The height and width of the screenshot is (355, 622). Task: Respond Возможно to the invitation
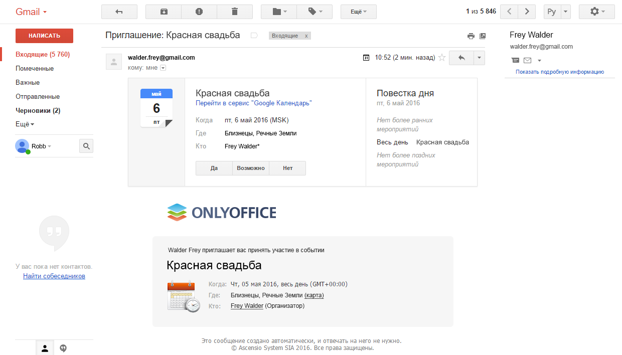(251, 168)
